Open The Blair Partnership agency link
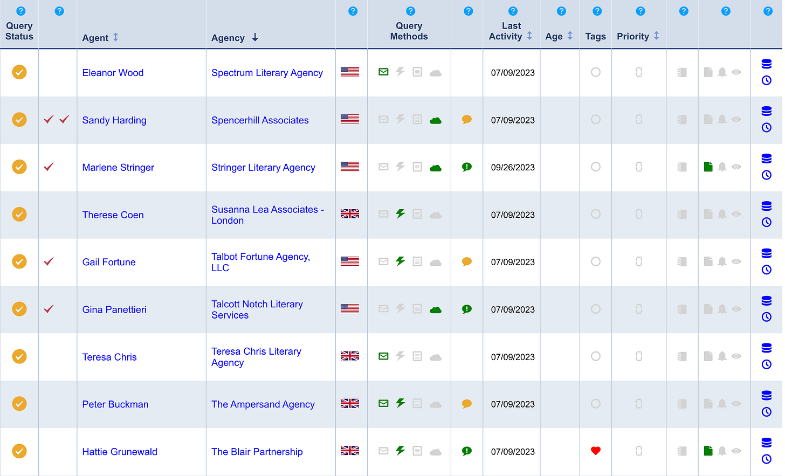This screenshot has height=476, width=785. click(257, 452)
